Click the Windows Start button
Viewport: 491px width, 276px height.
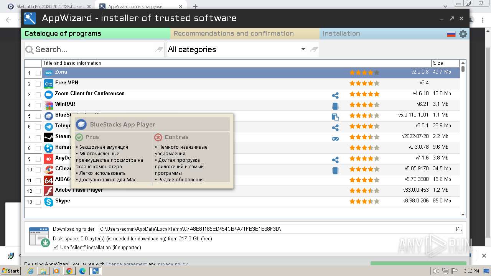pos(10,271)
